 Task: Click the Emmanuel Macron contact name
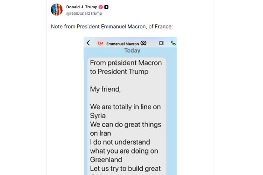pos(122,44)
